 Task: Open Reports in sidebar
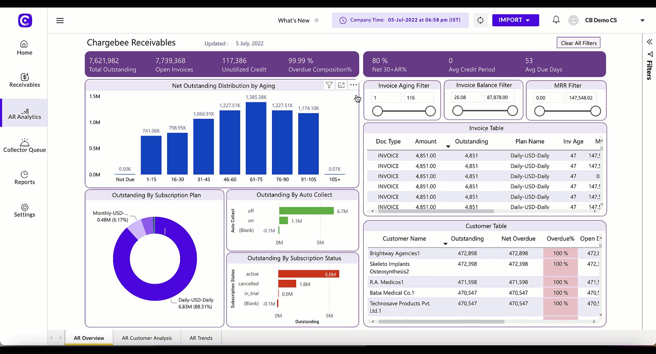(24, 178)
